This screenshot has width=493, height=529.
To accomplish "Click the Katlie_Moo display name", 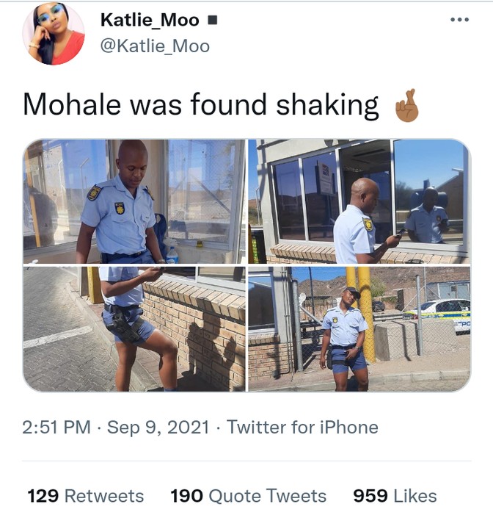I will click(150, 21).
